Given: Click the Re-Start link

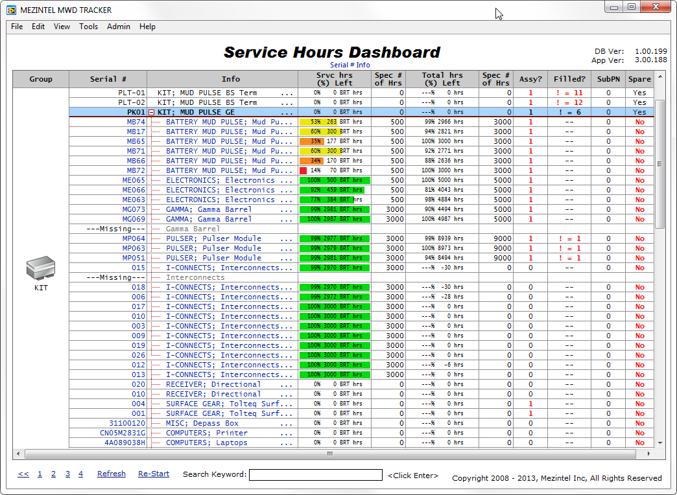Looking at the screenshot, I should (x=154, y=474).
